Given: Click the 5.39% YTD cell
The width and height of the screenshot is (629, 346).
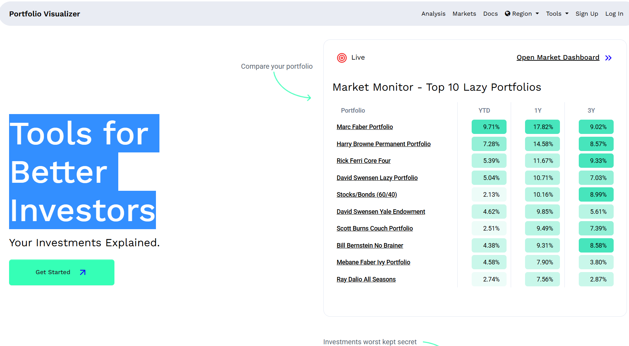Looking at the screenshot, I should (x=489, y=161).
